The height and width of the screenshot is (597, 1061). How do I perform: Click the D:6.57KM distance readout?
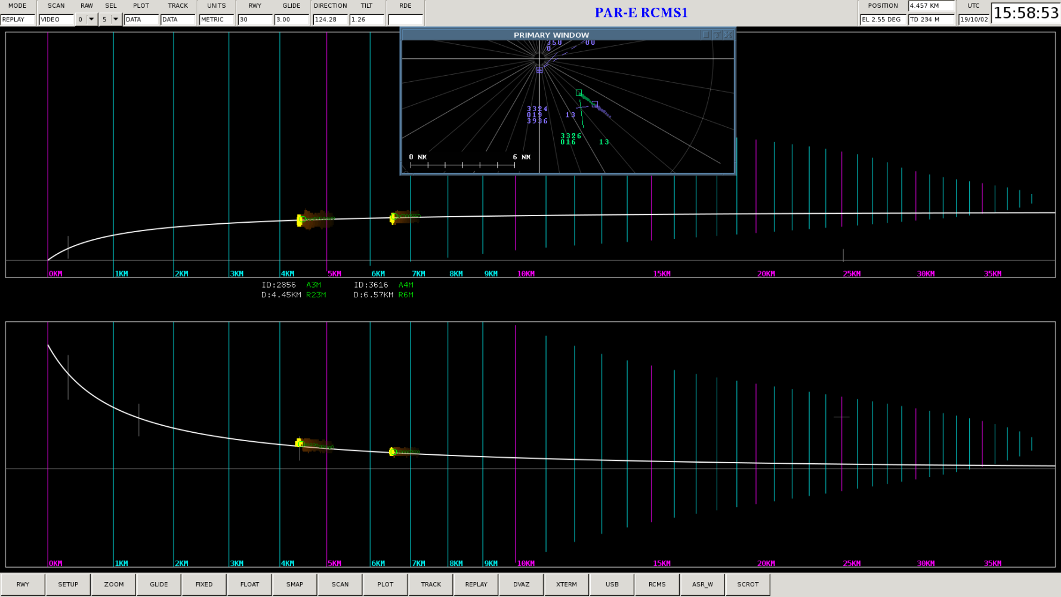[374, 295]
